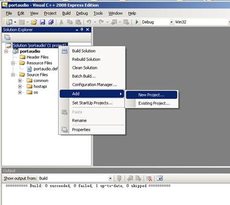Click the Add New Item toolbar icon
Viewport: 230px width, 205px height.
[x=22, y=22]
